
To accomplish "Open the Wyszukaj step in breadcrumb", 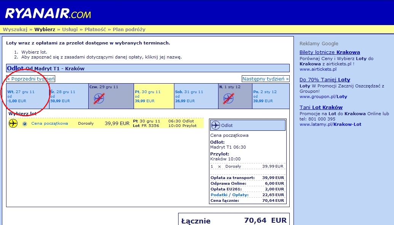I will (15, 29).
